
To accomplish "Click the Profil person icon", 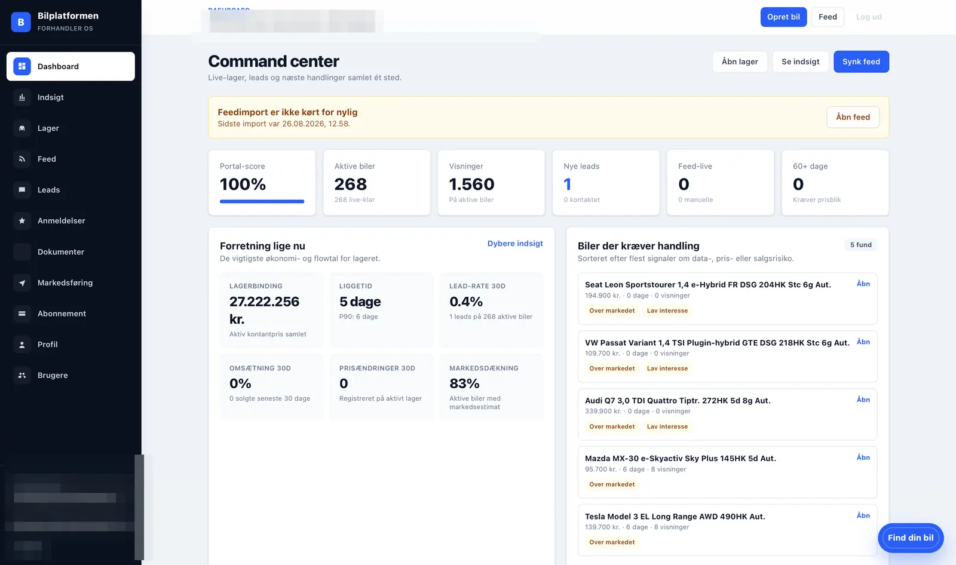I will pyautogui.click(x=22, y=345).
